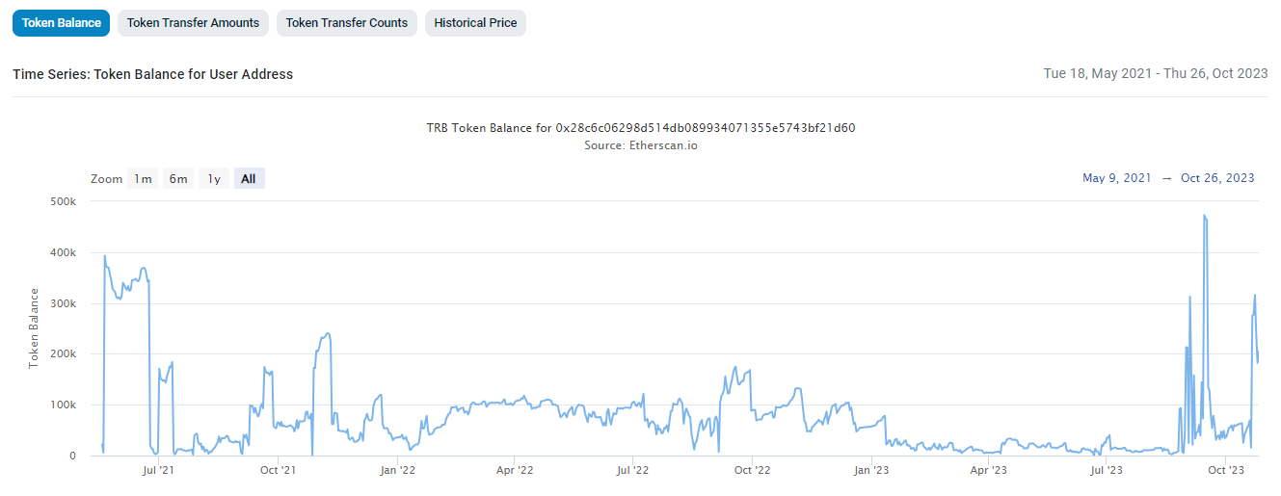Click the Jan '23 x-axis label

[x=872, y=471]
